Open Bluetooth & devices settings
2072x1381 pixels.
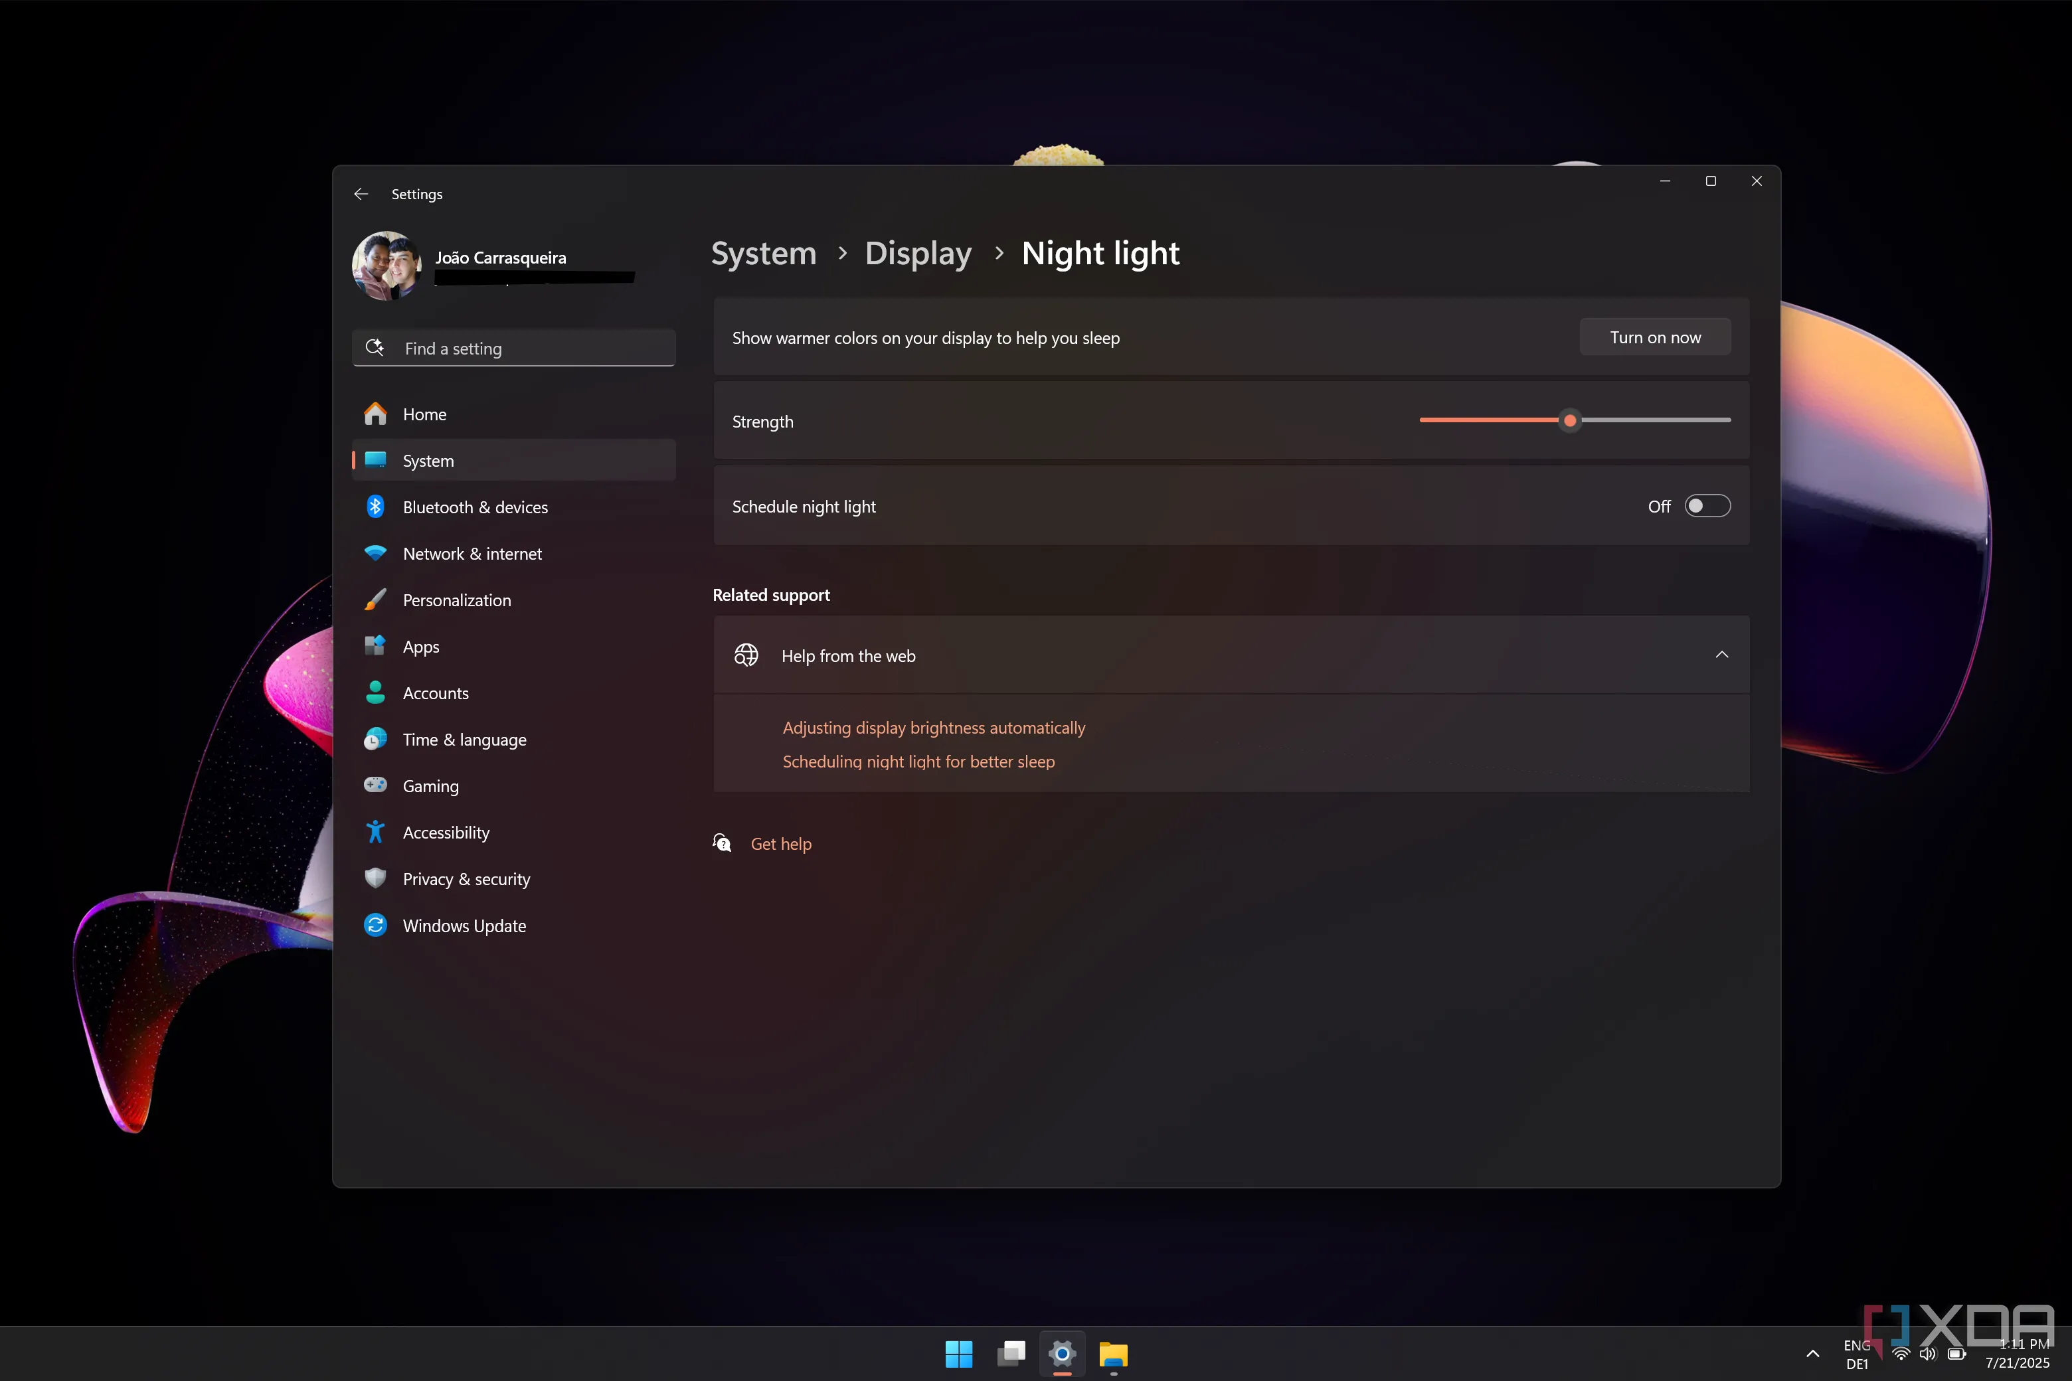click(475, 507)
